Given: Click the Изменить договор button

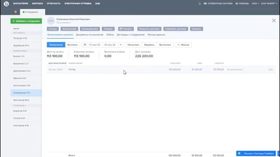Looking at the screenshot, I should tap(149, 29).
